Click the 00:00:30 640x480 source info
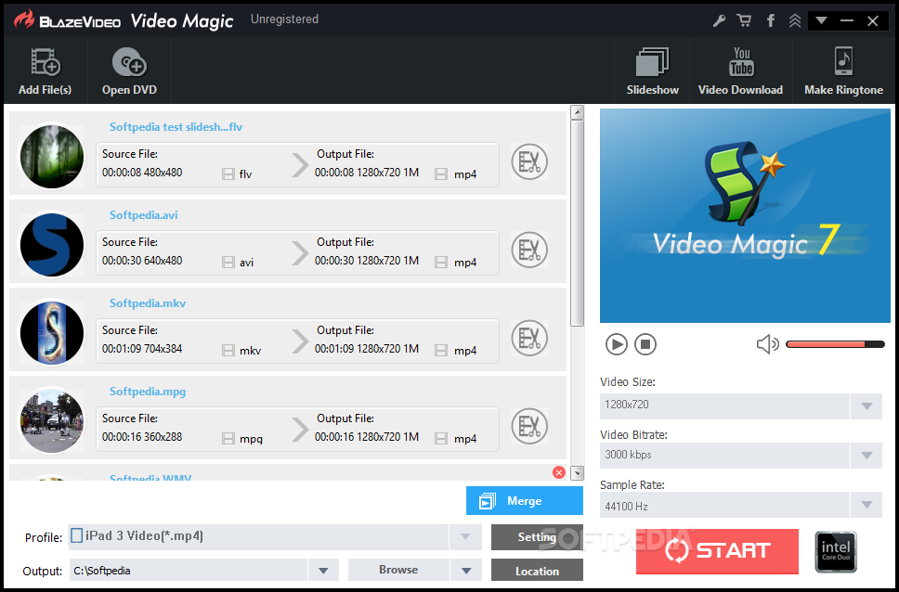The height and width of the screenshot is (592, 899). pos(142,261)
